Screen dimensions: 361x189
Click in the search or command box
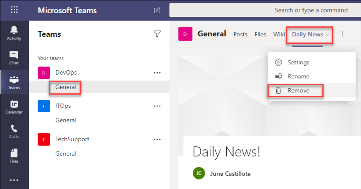265,10
